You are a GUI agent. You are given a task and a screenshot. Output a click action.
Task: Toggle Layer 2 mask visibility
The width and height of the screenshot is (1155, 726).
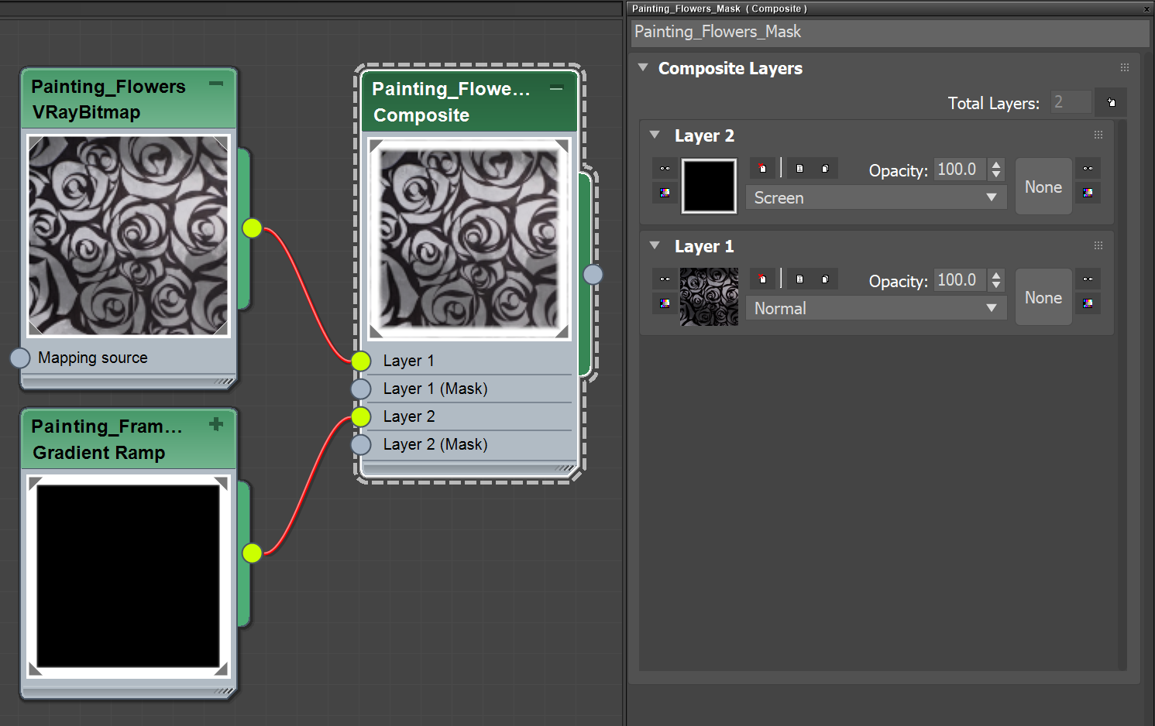point(1088,168)
